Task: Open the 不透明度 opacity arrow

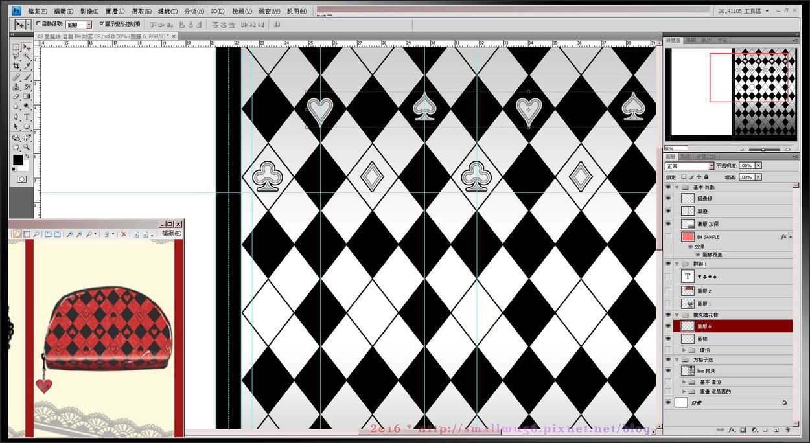Action: tap(758, 166)
